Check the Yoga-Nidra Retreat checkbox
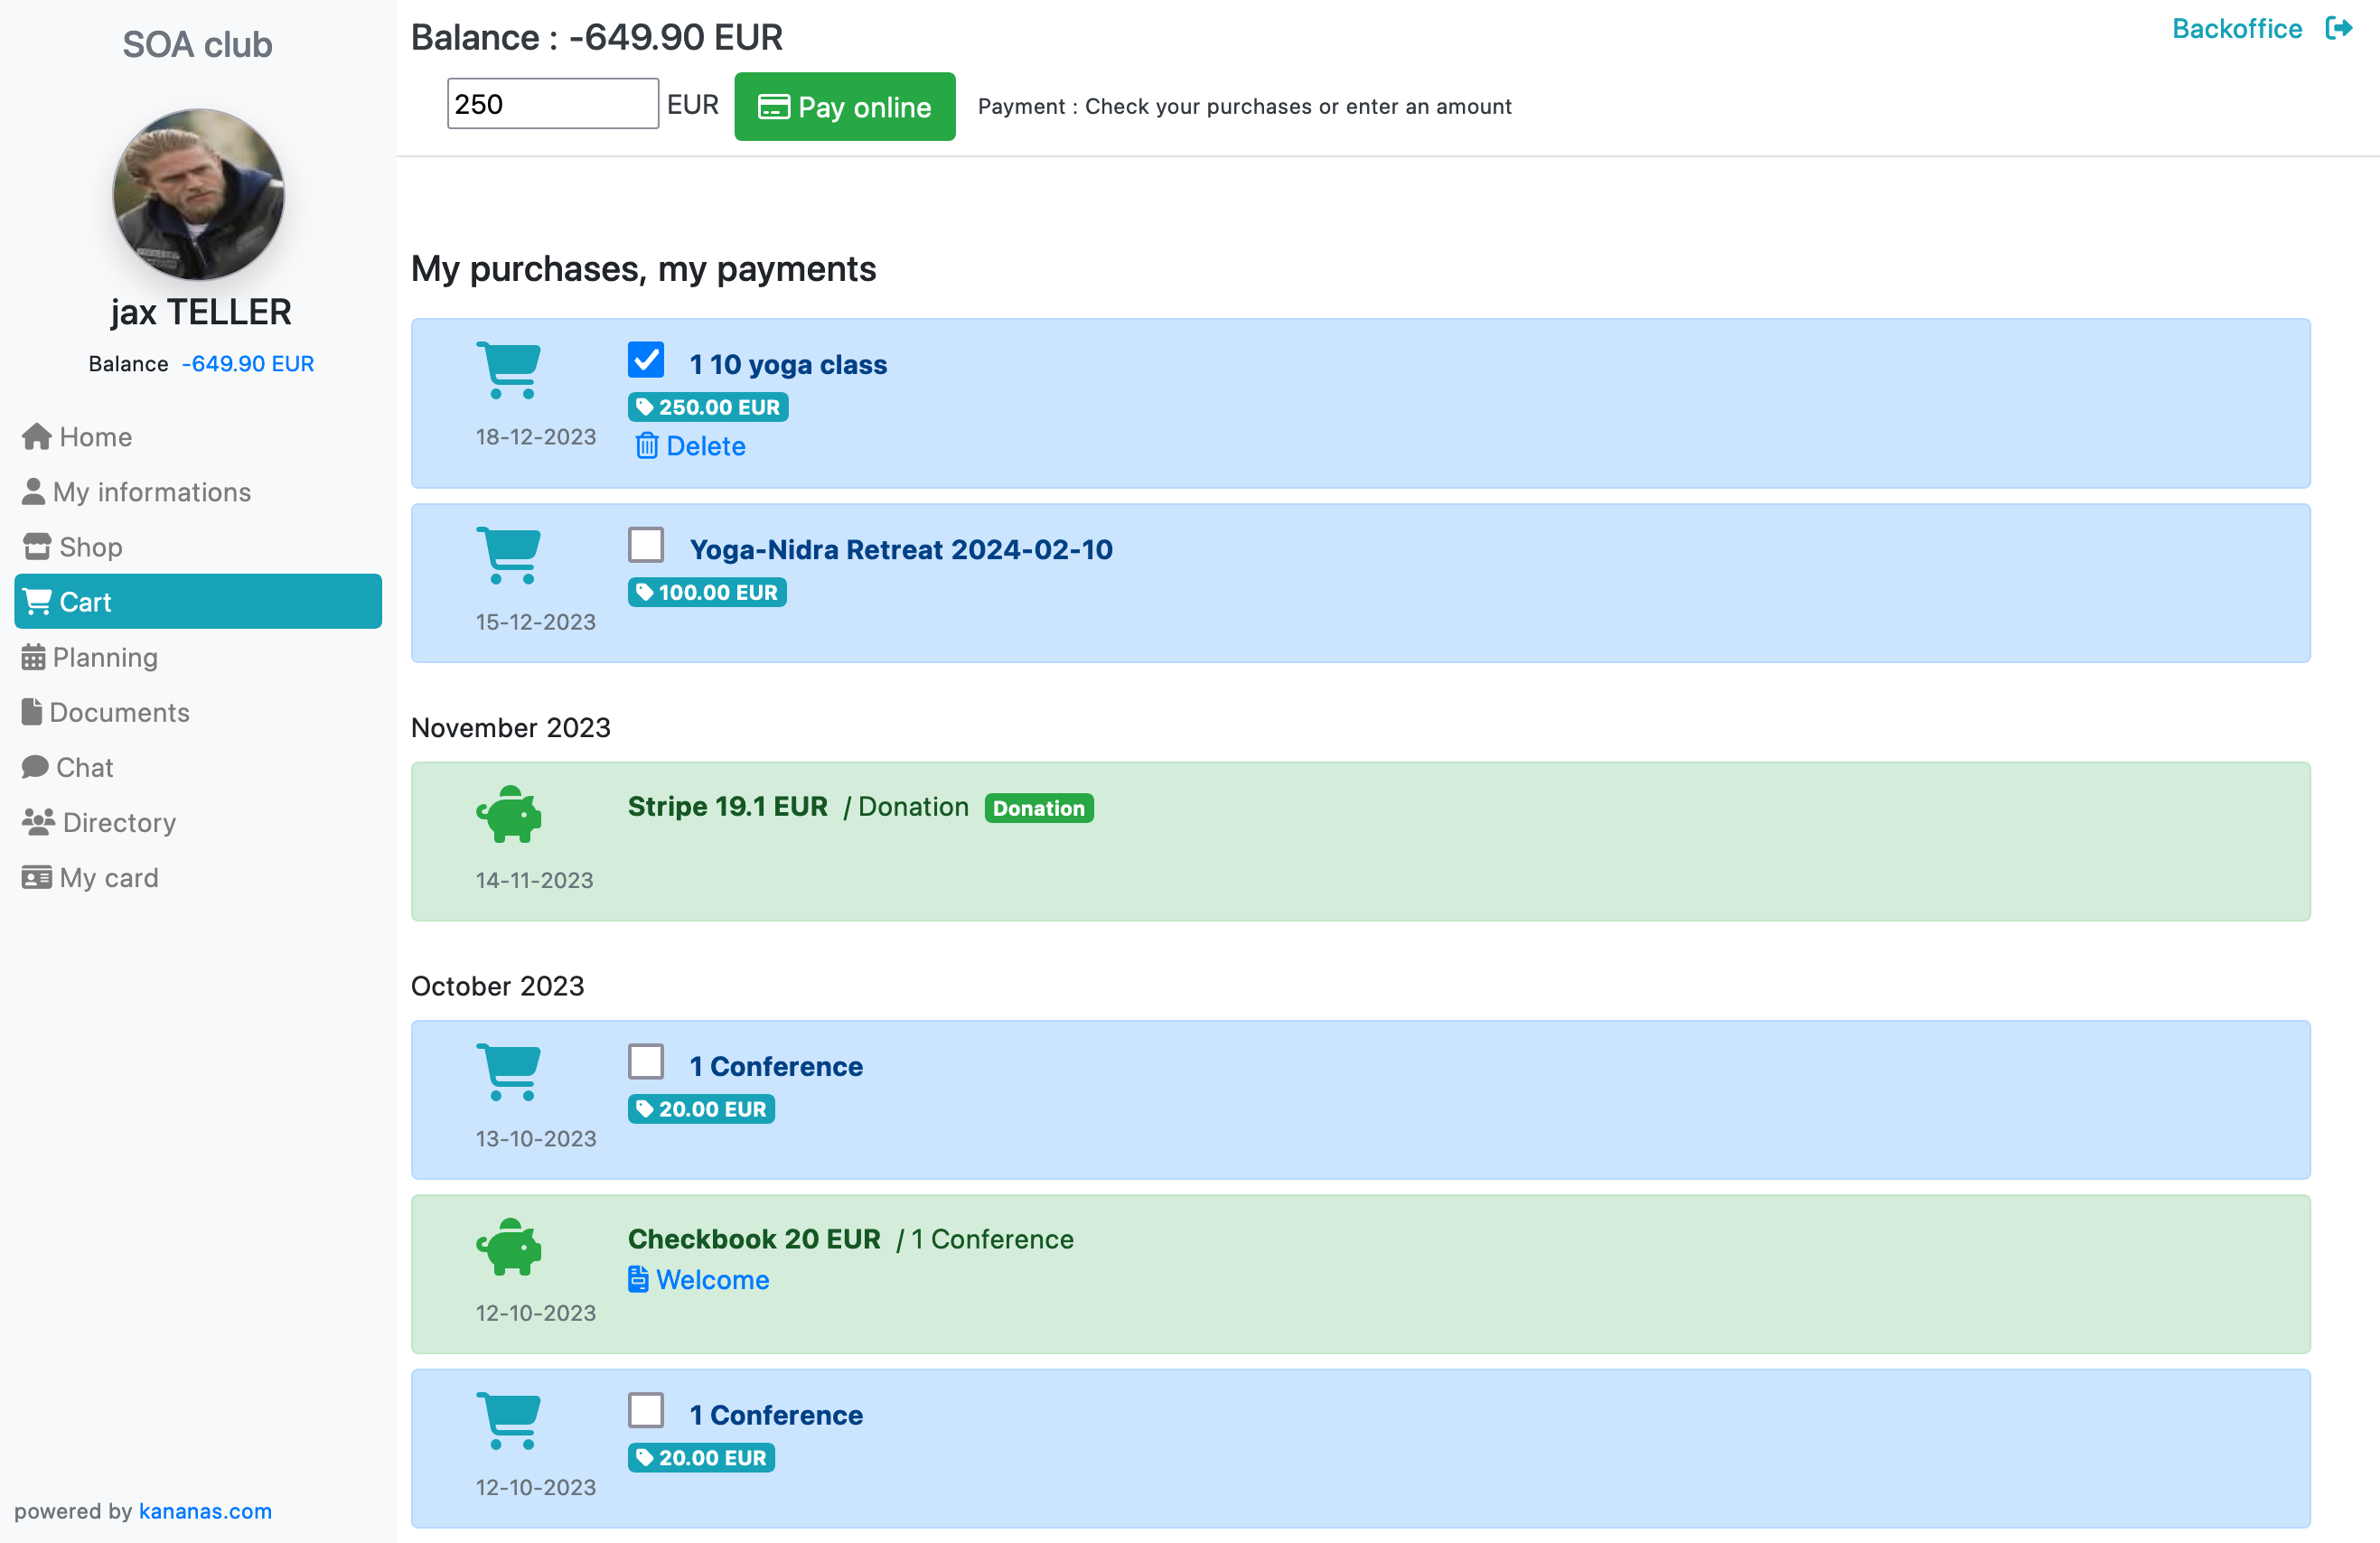 click(646, 545)
